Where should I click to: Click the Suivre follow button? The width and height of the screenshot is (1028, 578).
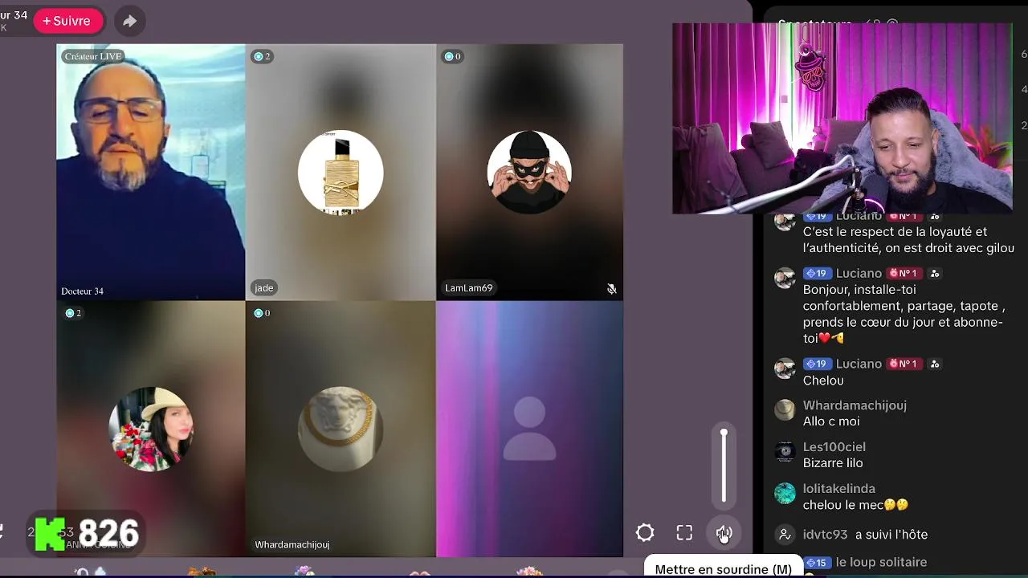(x=68, y=21)
